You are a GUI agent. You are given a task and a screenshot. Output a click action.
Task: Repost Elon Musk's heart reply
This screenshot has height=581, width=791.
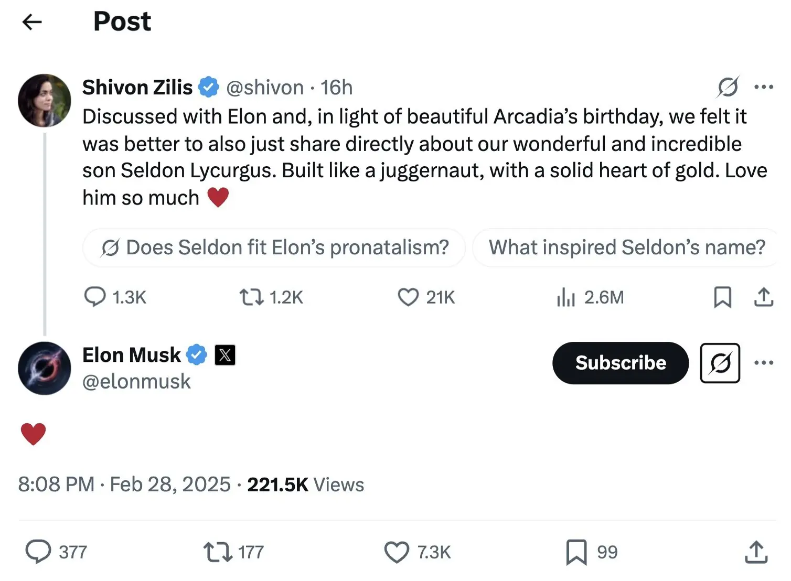218,551
